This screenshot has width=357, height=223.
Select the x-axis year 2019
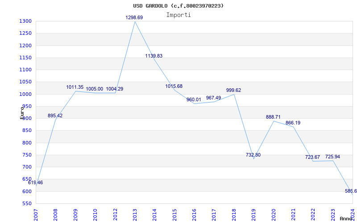point(253,215)
